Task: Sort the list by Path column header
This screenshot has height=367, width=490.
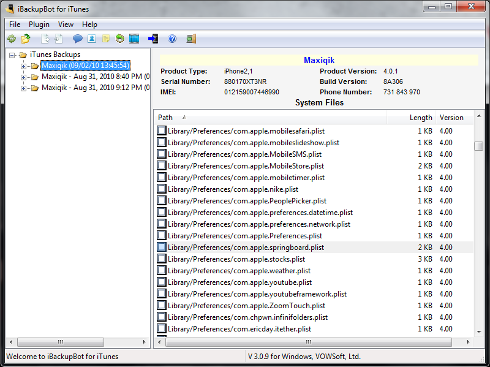Action: coord(271,118)
